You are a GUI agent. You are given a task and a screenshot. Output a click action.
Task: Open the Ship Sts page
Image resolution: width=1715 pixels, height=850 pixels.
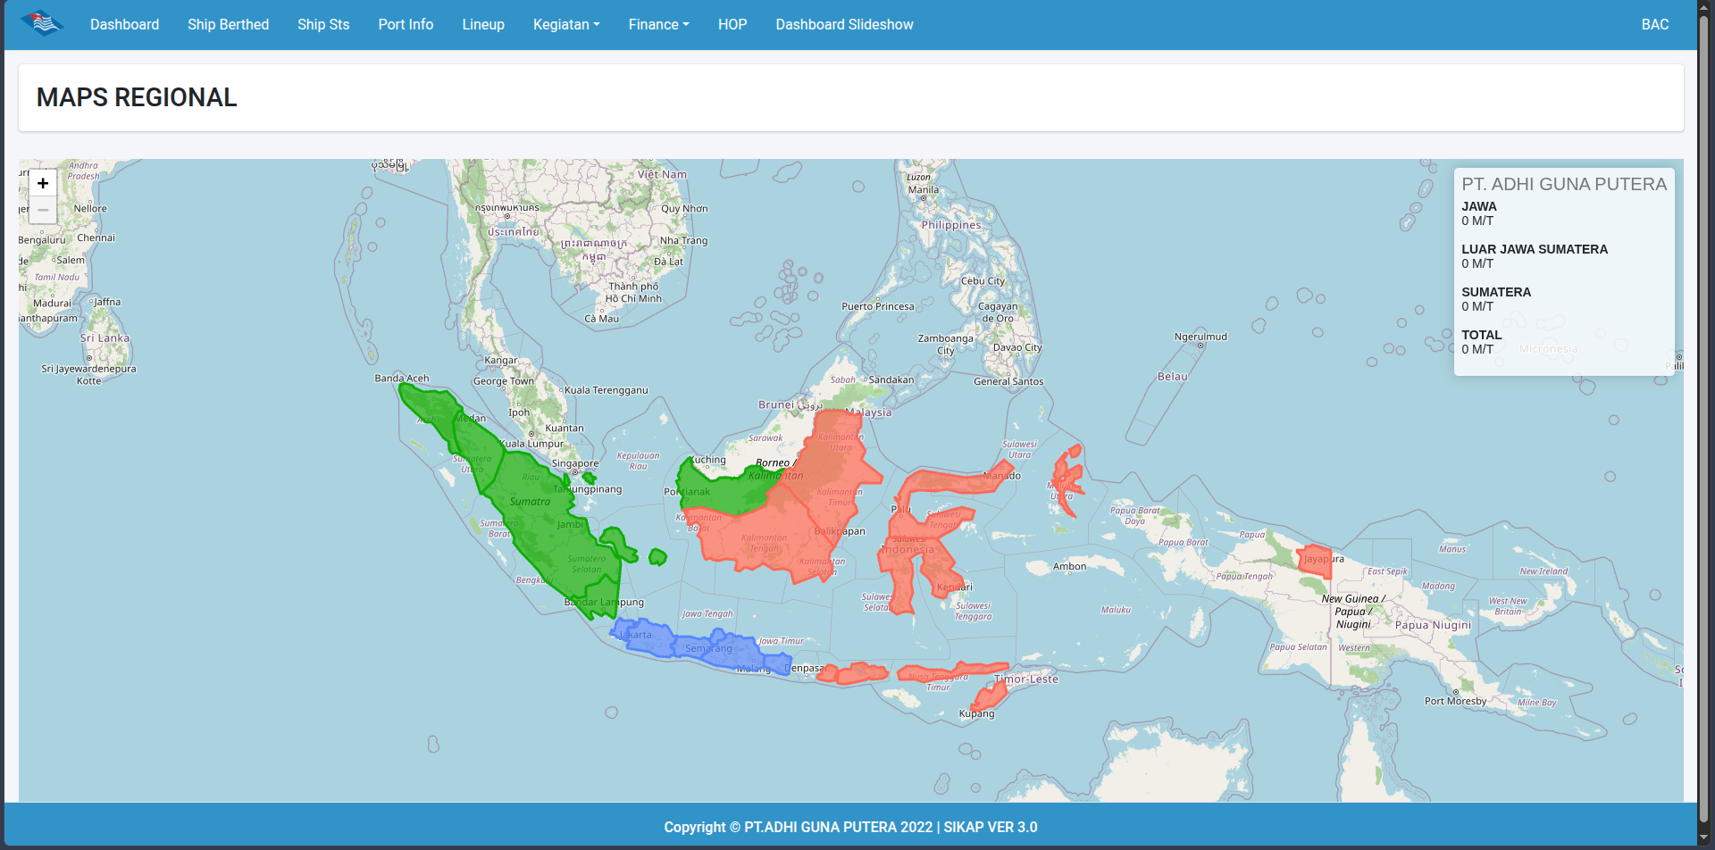(323, 24)
